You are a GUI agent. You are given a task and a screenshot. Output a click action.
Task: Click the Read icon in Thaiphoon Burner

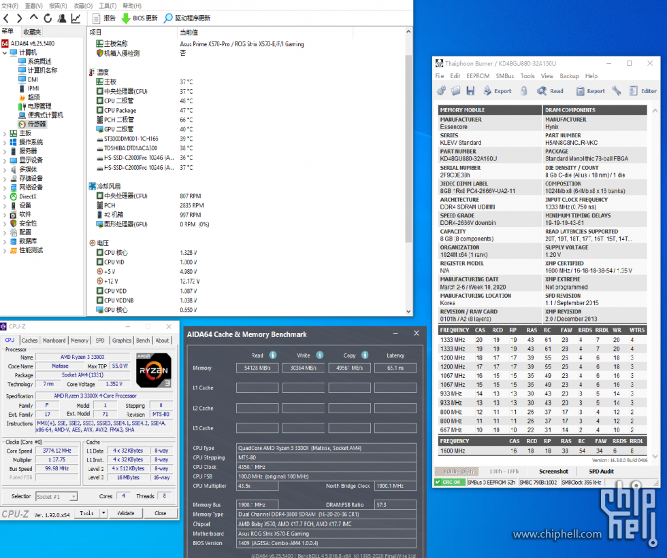coord(543,90)
